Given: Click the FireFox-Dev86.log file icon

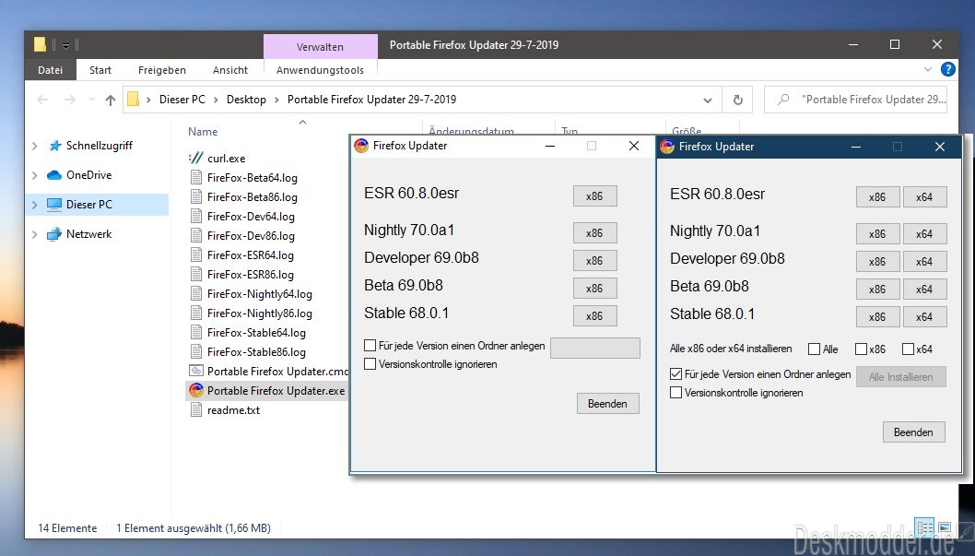Looking at the screenshot, I should (x=196, y=236).
